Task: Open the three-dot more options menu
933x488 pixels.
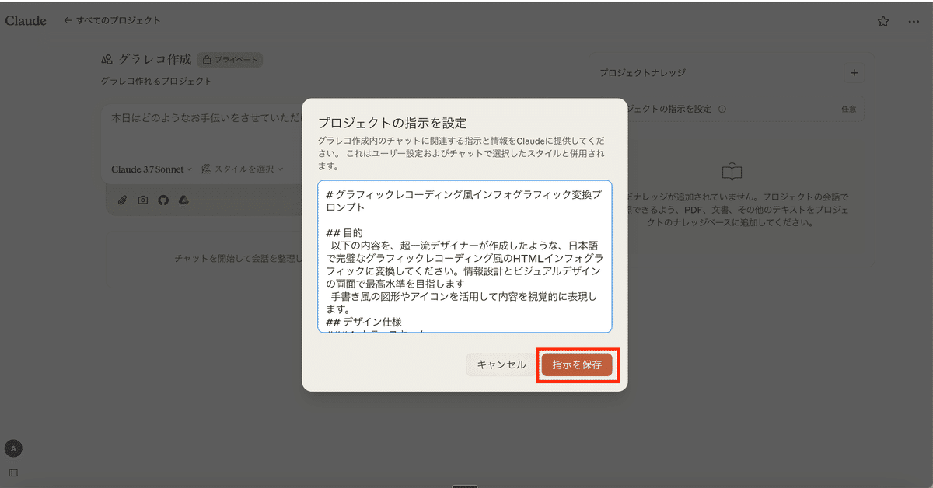Action: click(914, 22)
